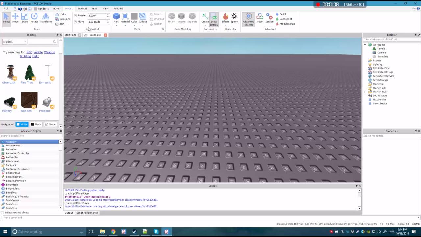Screen dimensions: 421x237
Task: Switch to the VIEW ribbon tab
Action: click(x=106, y=8)
